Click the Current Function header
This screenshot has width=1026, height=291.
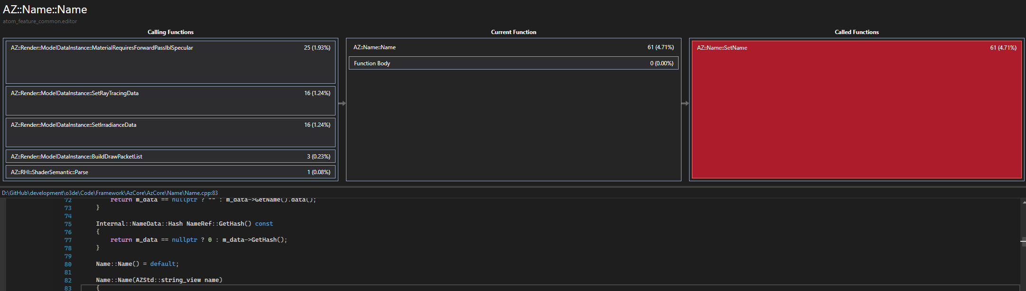(x=513, y=32)
